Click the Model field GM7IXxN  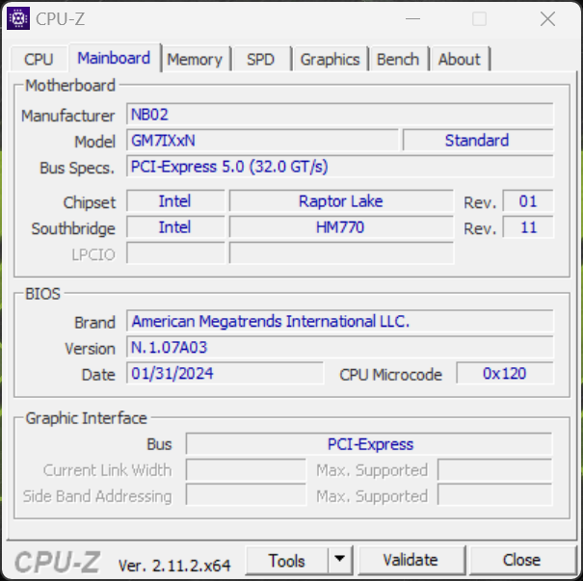point(262,141)
